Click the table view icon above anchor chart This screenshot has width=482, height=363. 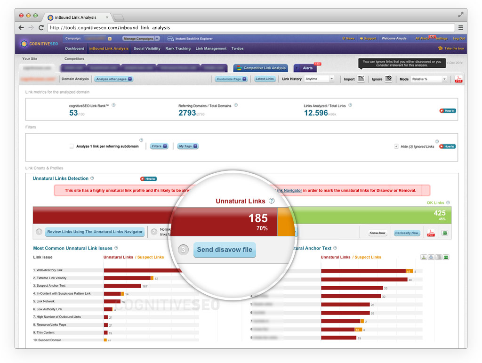[439, 257]
